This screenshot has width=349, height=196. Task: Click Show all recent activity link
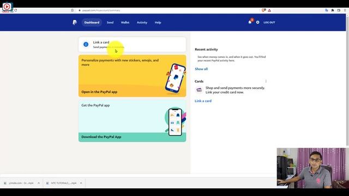201,69
